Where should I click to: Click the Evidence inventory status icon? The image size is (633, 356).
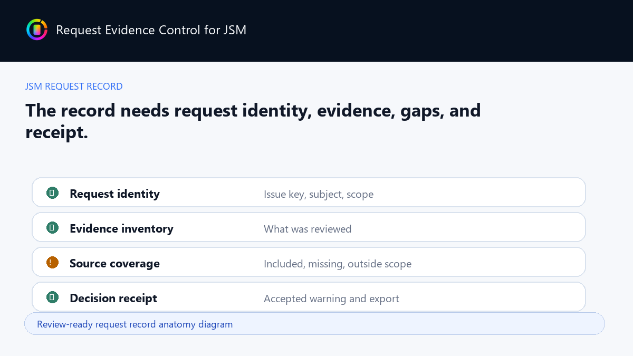tap(52, 228)
